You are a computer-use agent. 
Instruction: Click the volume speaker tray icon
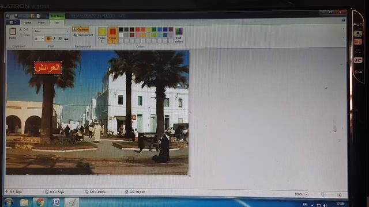[325, 205]
